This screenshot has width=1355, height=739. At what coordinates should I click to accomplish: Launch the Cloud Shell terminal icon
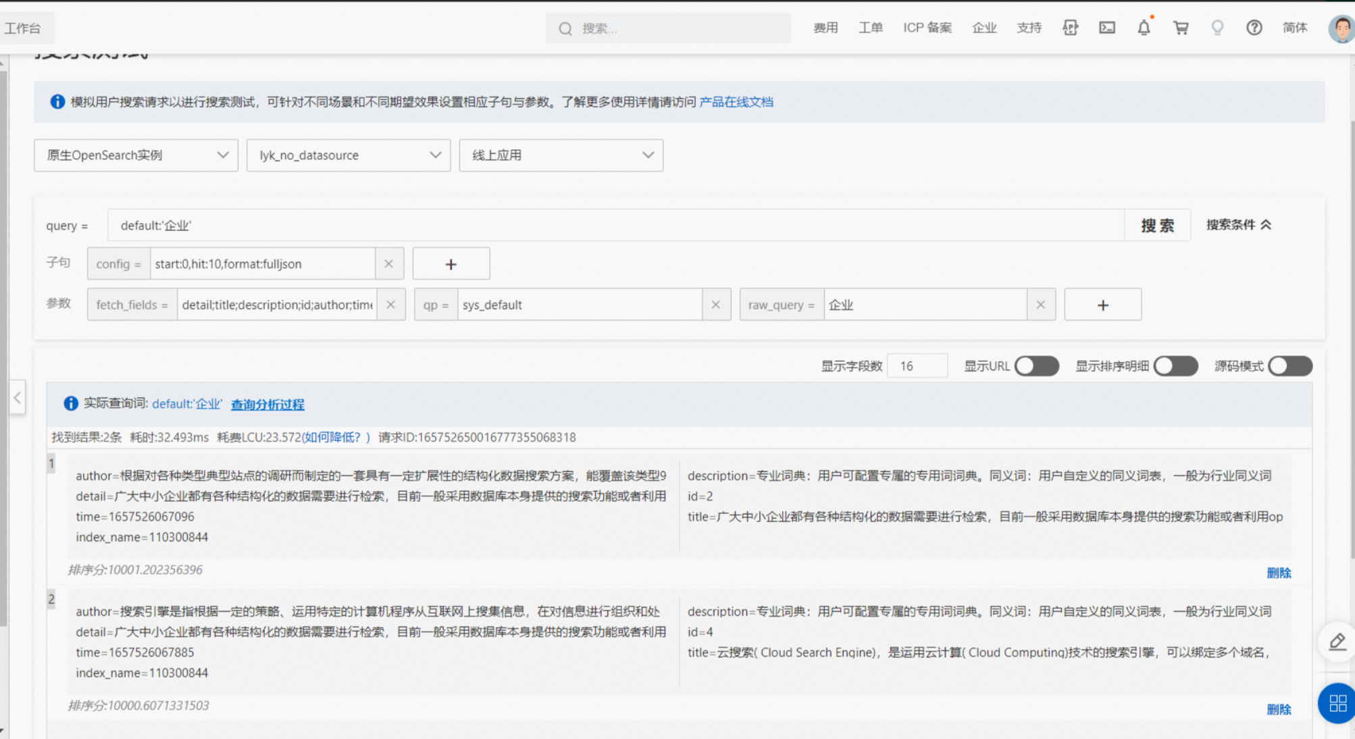click(x=1107, y=28)
